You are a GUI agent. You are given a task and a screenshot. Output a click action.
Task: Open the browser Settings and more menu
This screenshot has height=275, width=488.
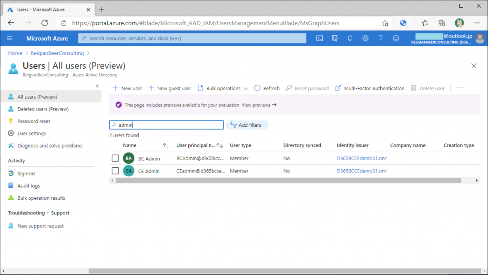[477, 23]
